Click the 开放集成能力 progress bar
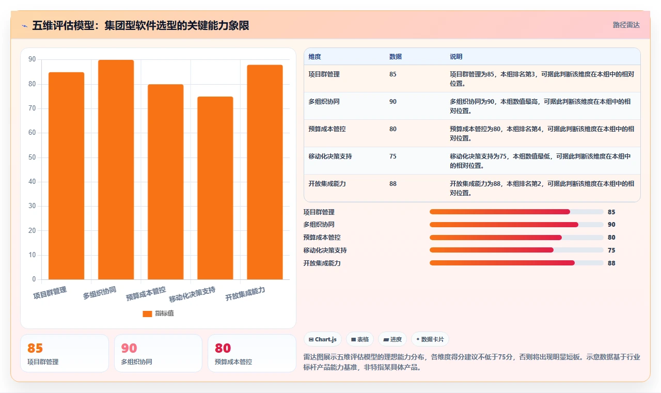 point(516,263)
